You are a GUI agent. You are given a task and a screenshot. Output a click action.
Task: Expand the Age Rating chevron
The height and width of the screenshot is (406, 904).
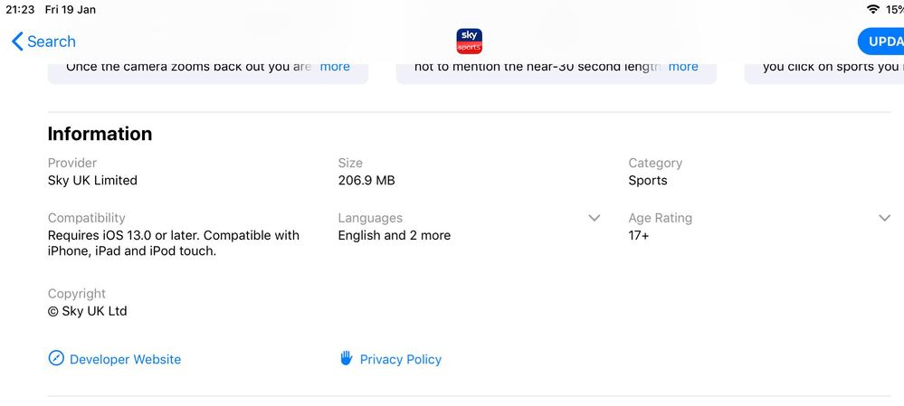pos(884,218)
